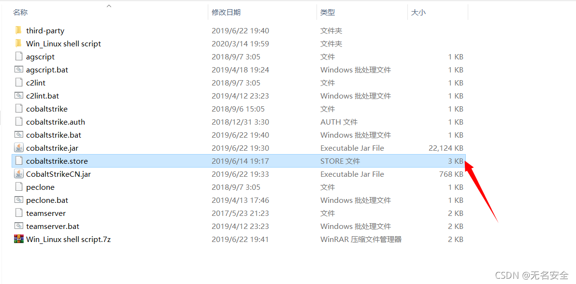This screenshot has width=576, height=284.
Task: Click the date 2020/3/14 19:59
Action: pyautogui.click(x=240, y=44)
